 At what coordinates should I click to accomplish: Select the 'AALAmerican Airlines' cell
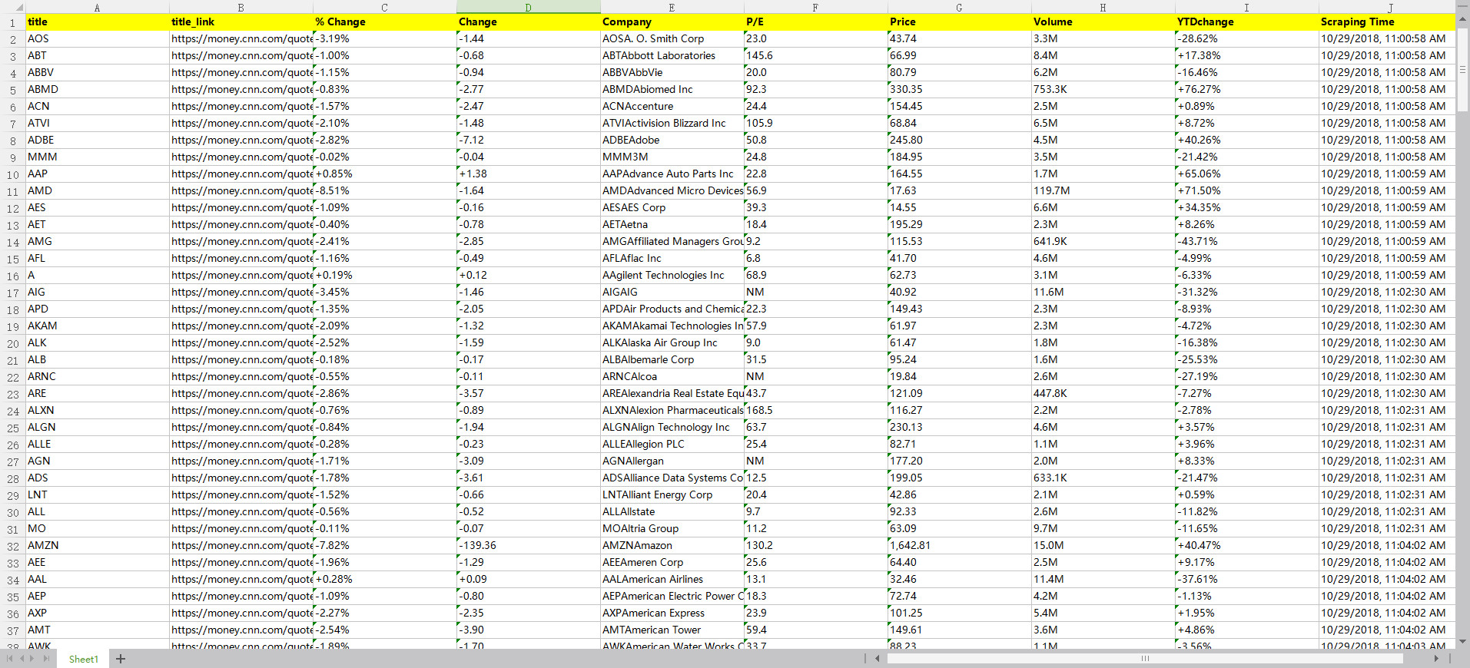pos(672,580)
